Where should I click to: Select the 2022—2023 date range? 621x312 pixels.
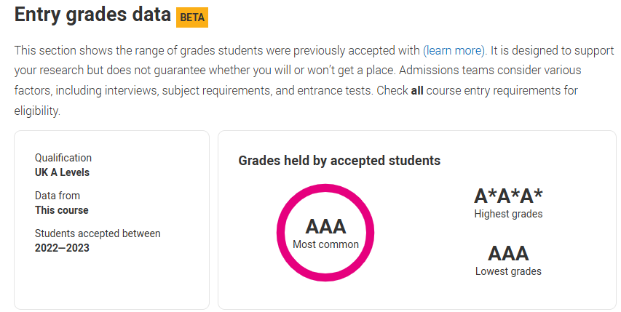(62, 248)
